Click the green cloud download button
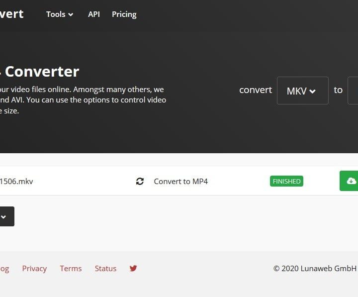Viewport: 358px width, 297px height. (350, 181)
